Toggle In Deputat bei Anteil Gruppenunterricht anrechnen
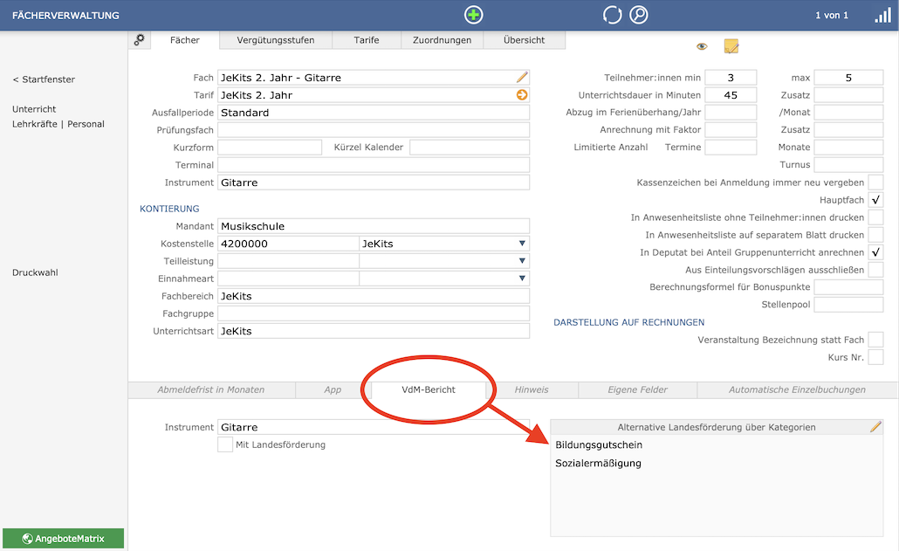Image resolution: width=899 pixels, height=551 pixels. coord(875,252)
